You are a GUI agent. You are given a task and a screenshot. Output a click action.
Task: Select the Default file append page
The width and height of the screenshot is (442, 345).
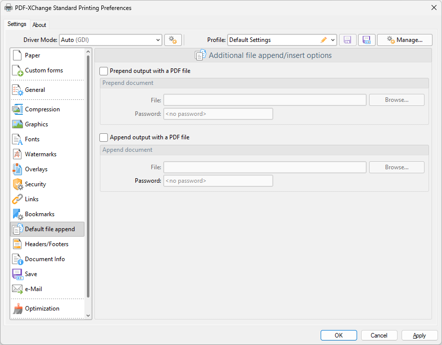47,229
